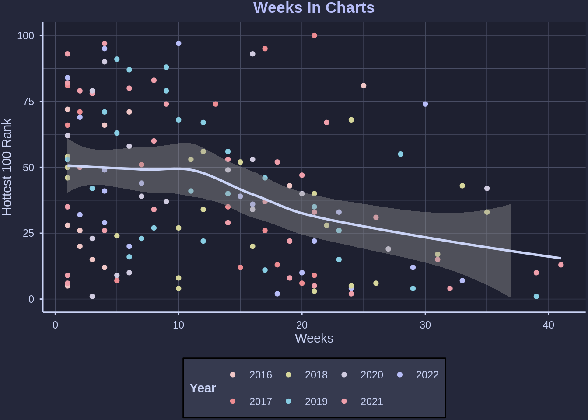Screen dimensions: 588x420
Task: Click the 2019 legend color dot
Action: coord(288,401)
